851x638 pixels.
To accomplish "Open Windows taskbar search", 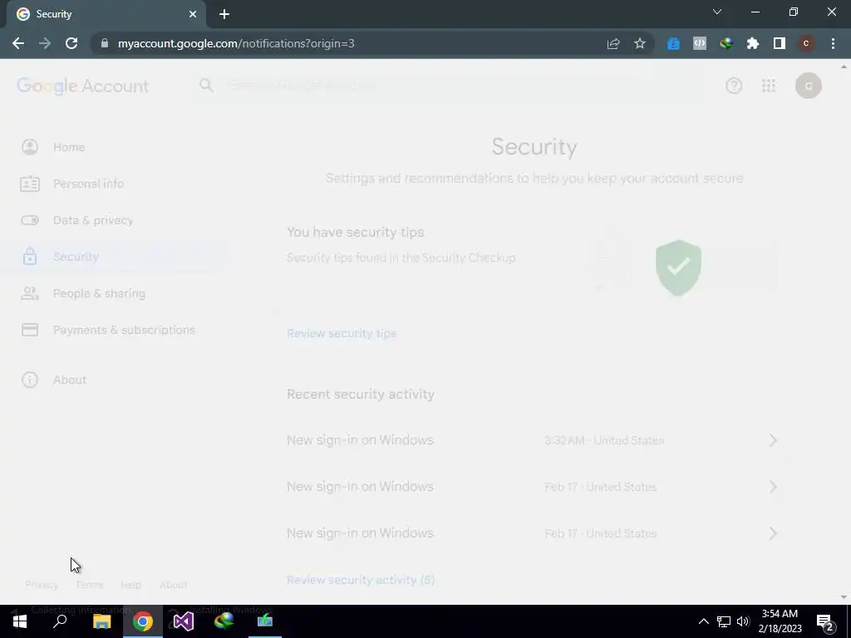I will 60,621.
